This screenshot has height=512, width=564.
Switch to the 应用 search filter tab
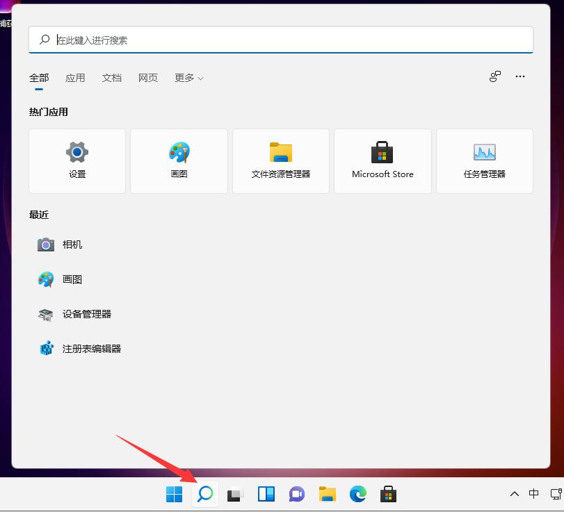click(75, 78)
